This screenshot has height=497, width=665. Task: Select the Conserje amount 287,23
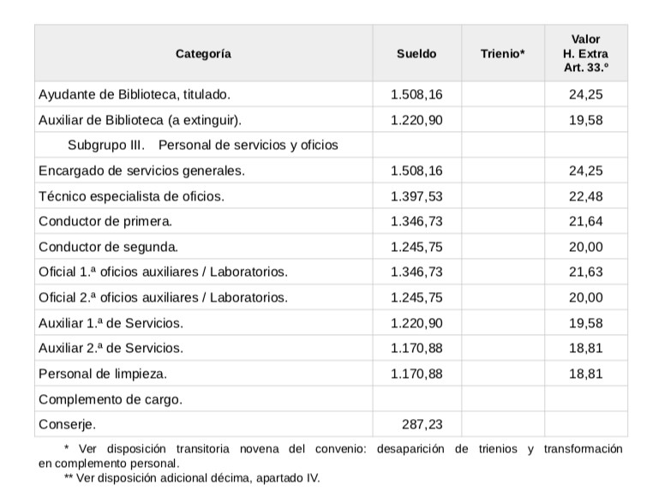coord(422,424)
